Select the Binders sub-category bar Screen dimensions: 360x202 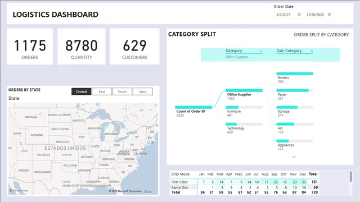pyautogui.click(x=295, y=74)
